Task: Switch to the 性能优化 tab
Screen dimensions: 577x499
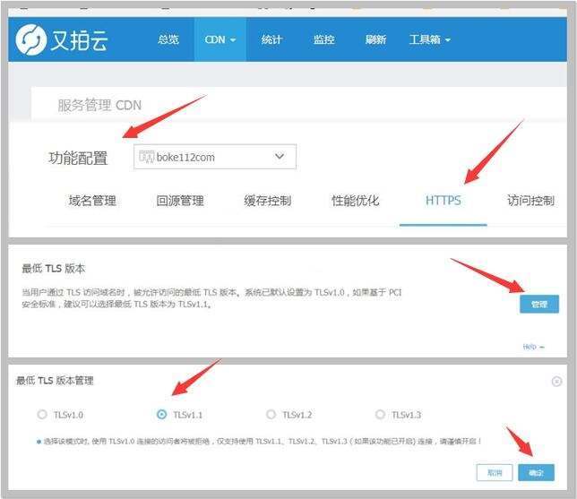Action: pos(355,201)
